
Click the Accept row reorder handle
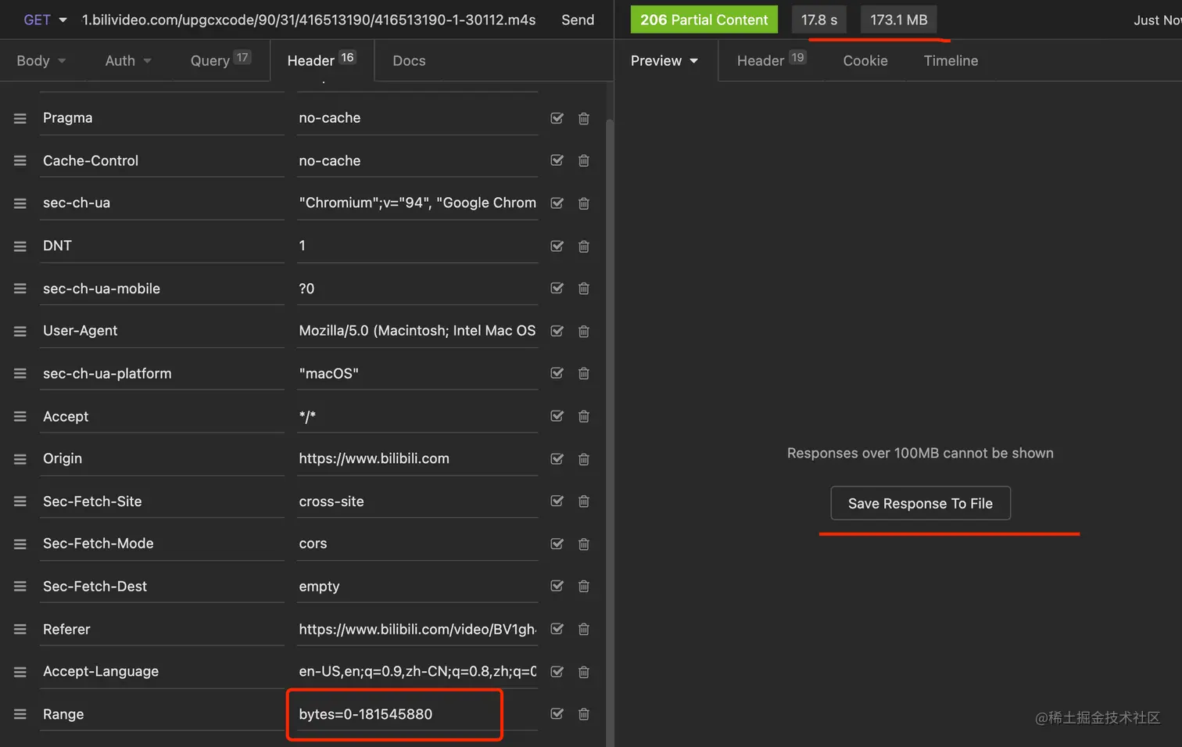[20, 417]
